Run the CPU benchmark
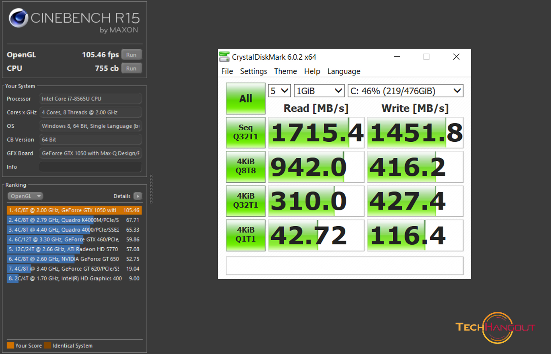 [131, 69]
